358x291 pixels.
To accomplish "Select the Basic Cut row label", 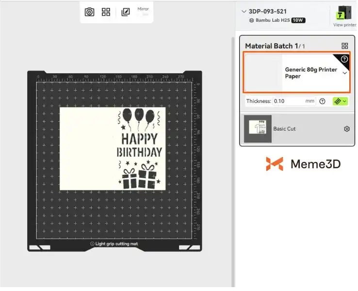I will pyautogui.click(x=284, y=129).
